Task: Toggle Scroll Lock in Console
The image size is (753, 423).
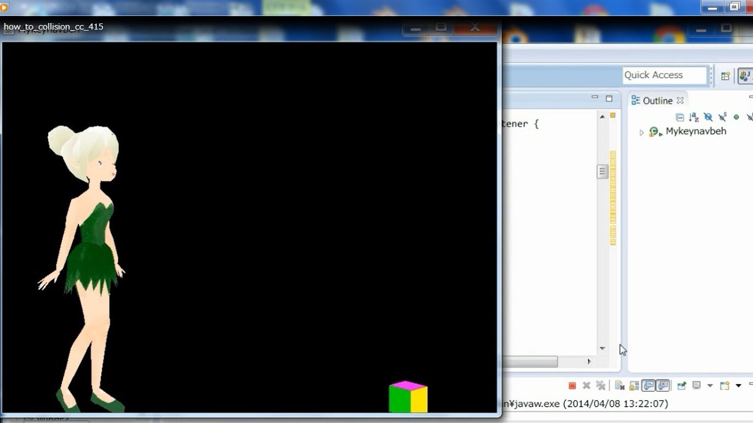Action: (634, 386)
